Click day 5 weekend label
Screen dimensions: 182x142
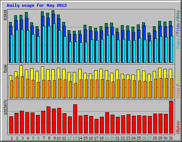tap(33, 138)
